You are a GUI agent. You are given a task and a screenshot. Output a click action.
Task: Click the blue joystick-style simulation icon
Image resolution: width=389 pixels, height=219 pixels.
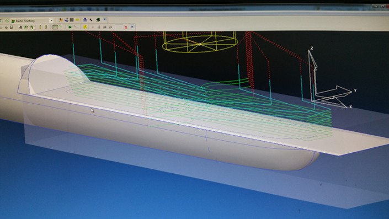coord(66,20)
